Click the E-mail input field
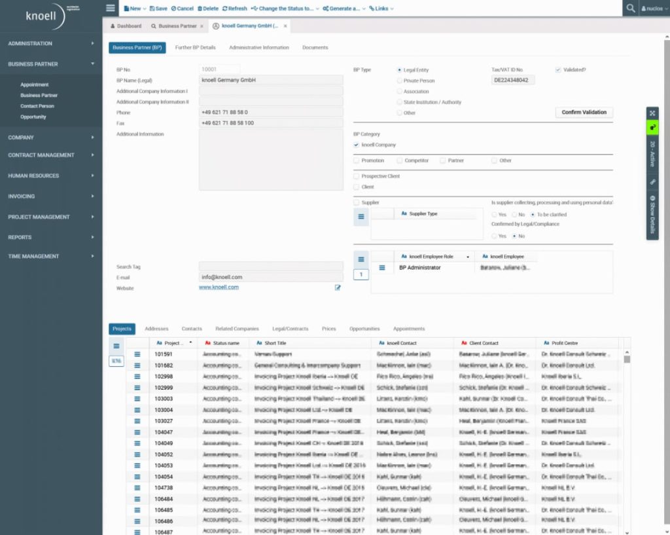 [x=271, y=277]
